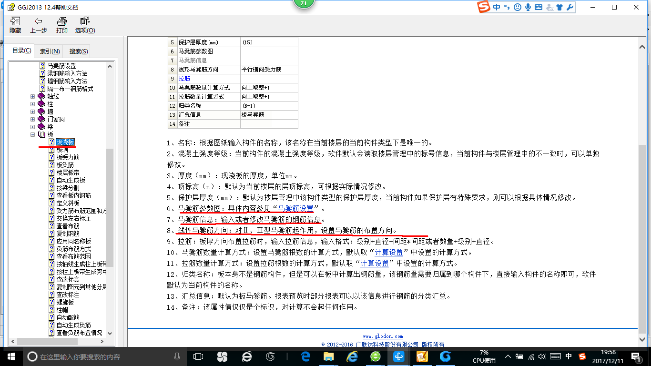Open the 柱帽 topic

click(x=62, y=310)
